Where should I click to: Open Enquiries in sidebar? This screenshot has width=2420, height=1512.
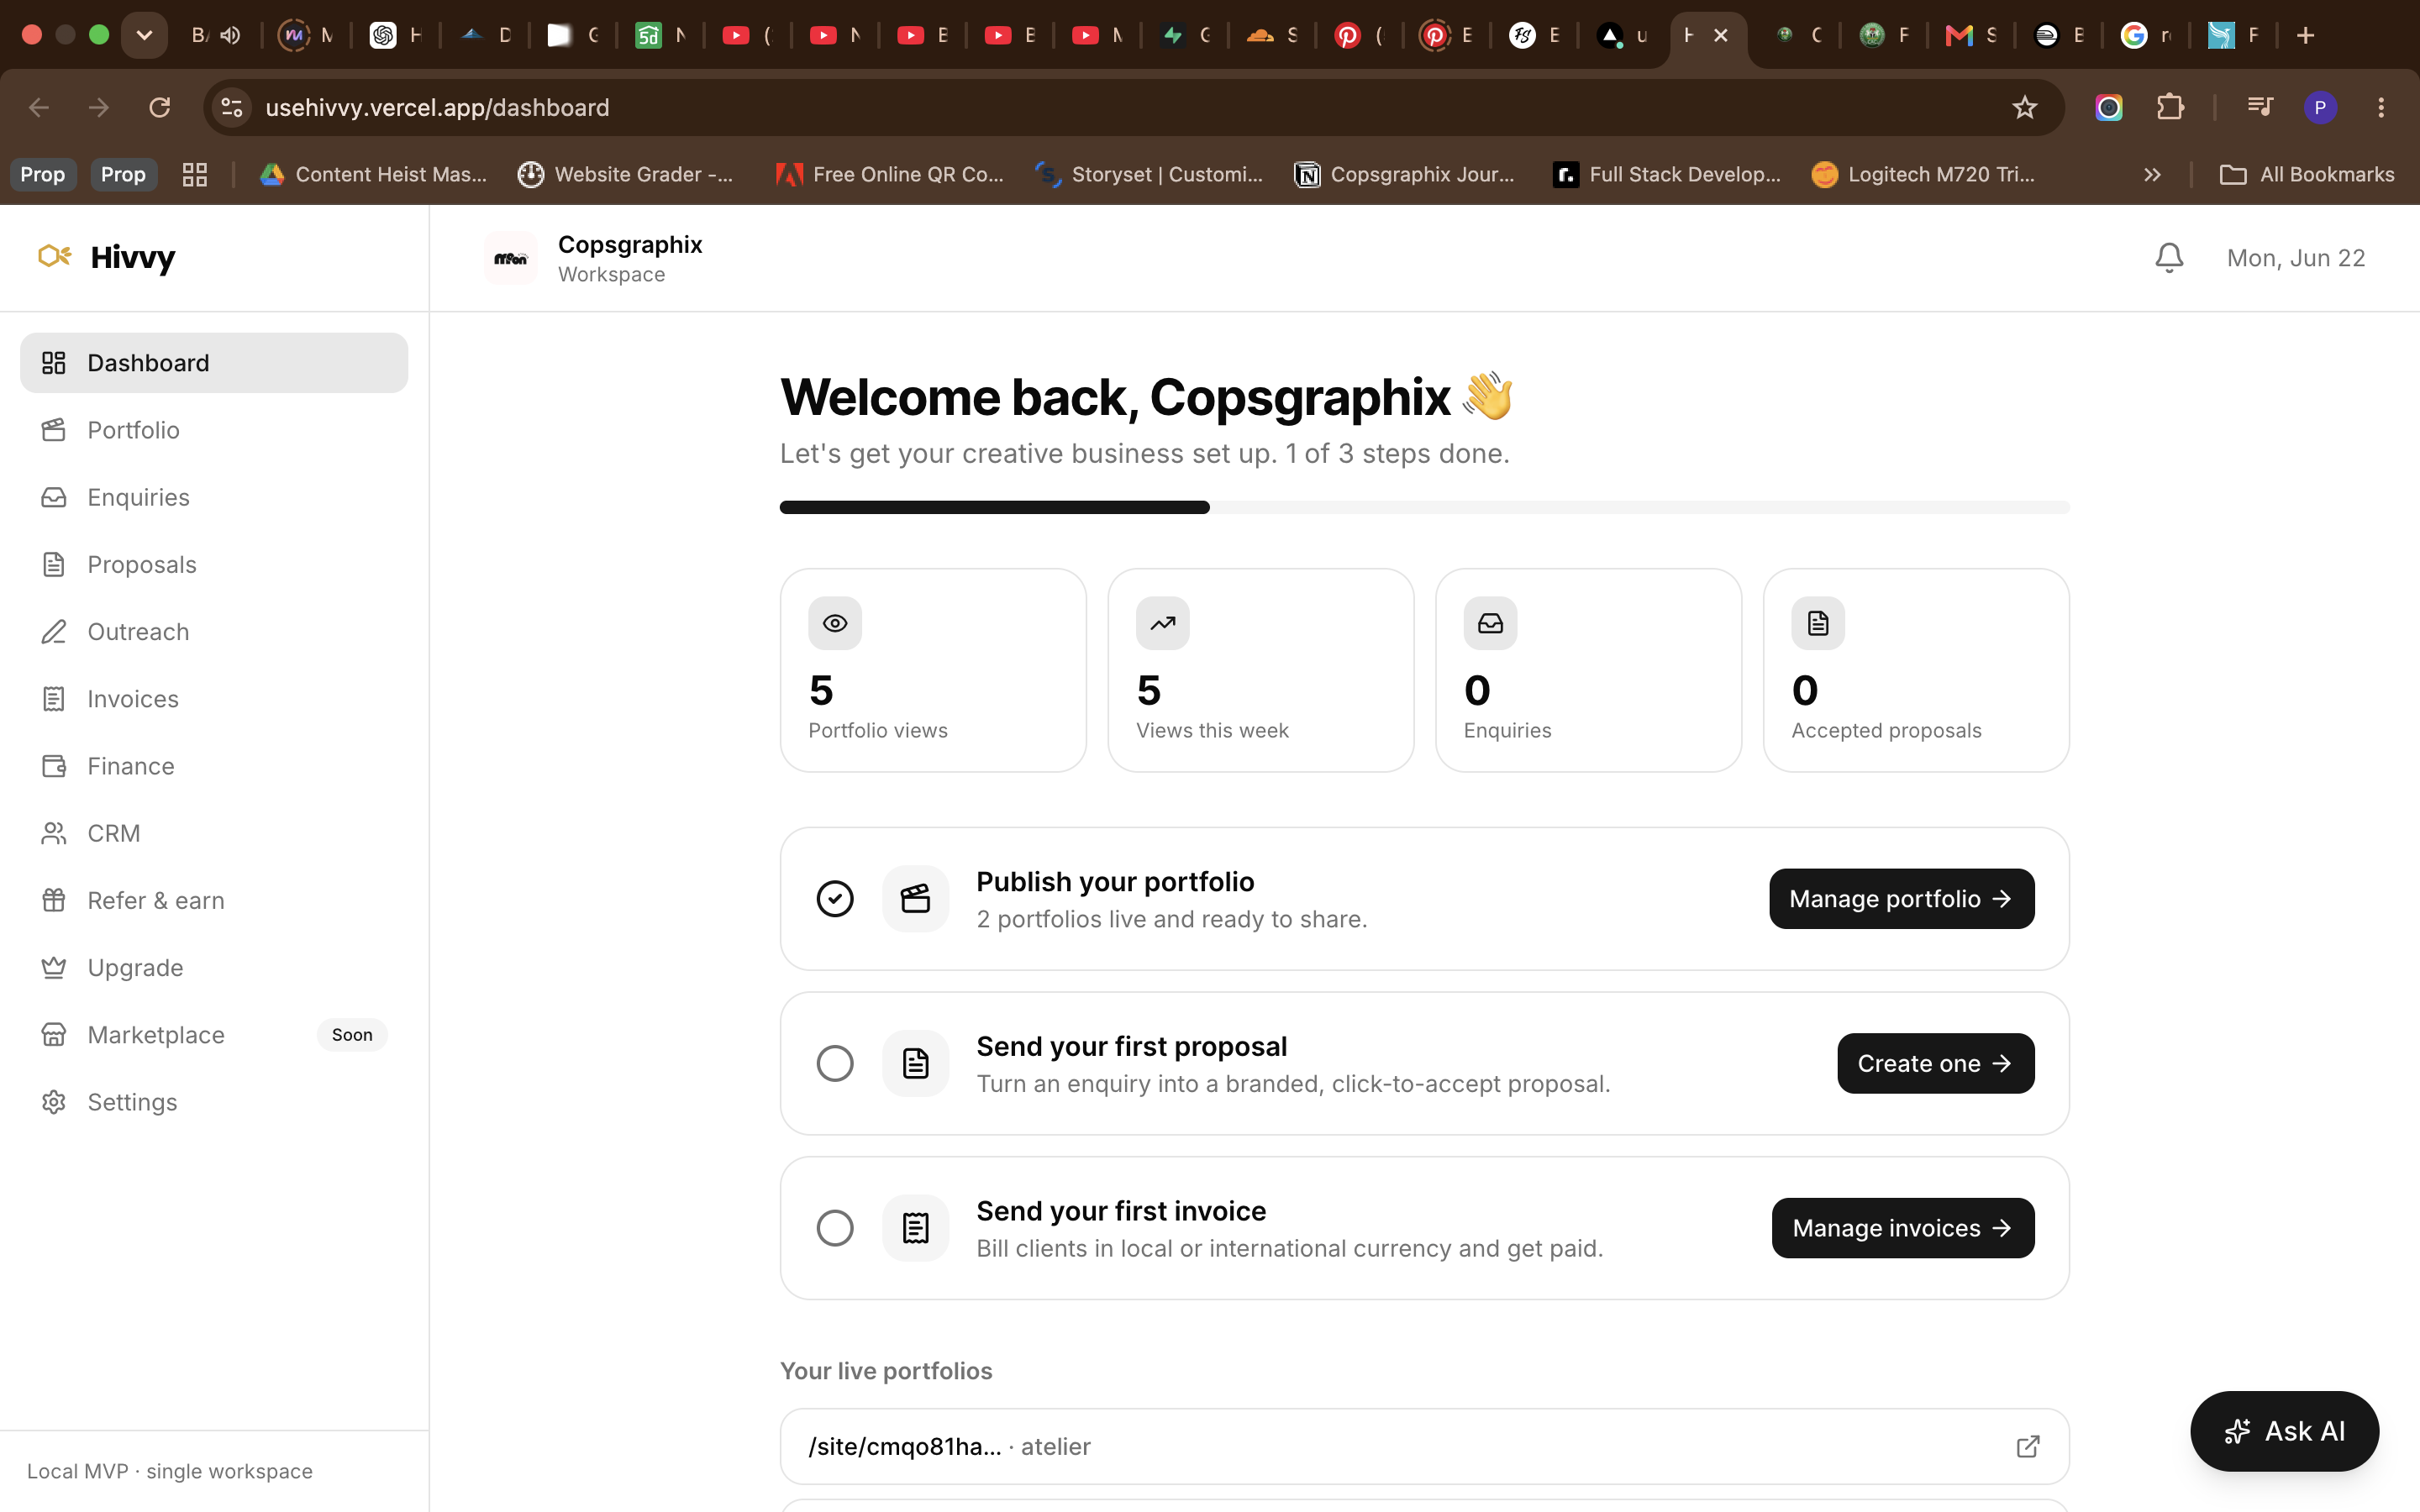(x=214, y=497)
